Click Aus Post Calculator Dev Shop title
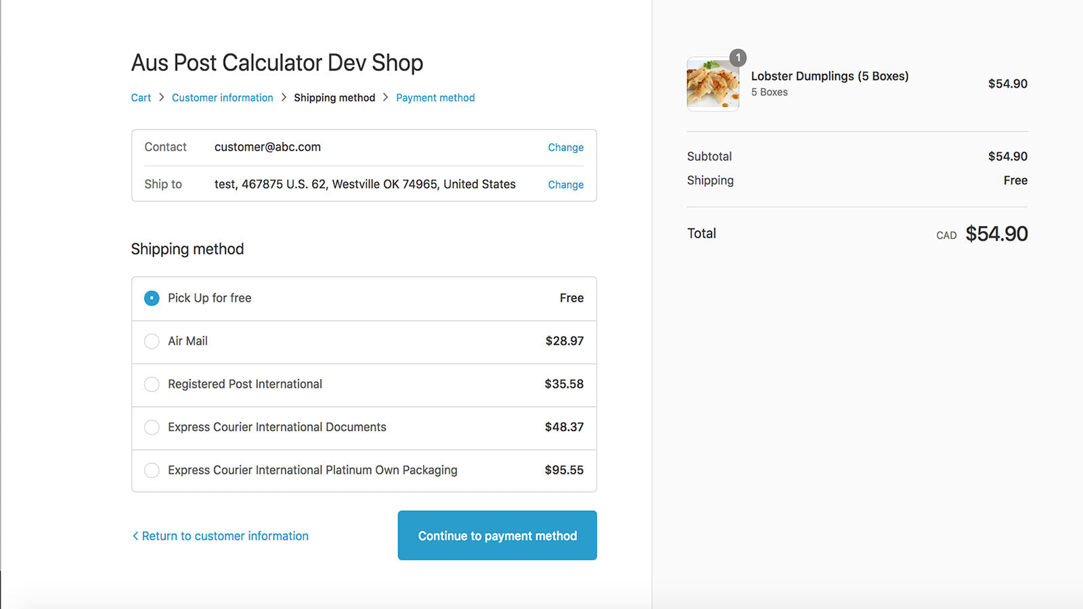The height and width of the screenshot is (609, 1083). click(x=277, y=63)
